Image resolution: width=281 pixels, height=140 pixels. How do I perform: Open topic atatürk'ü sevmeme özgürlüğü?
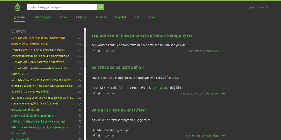pos(30,92)
